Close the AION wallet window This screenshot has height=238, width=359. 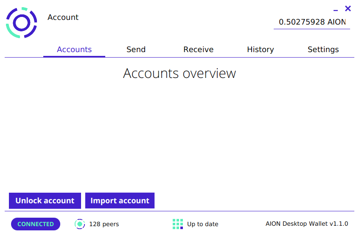coord(348,8)
